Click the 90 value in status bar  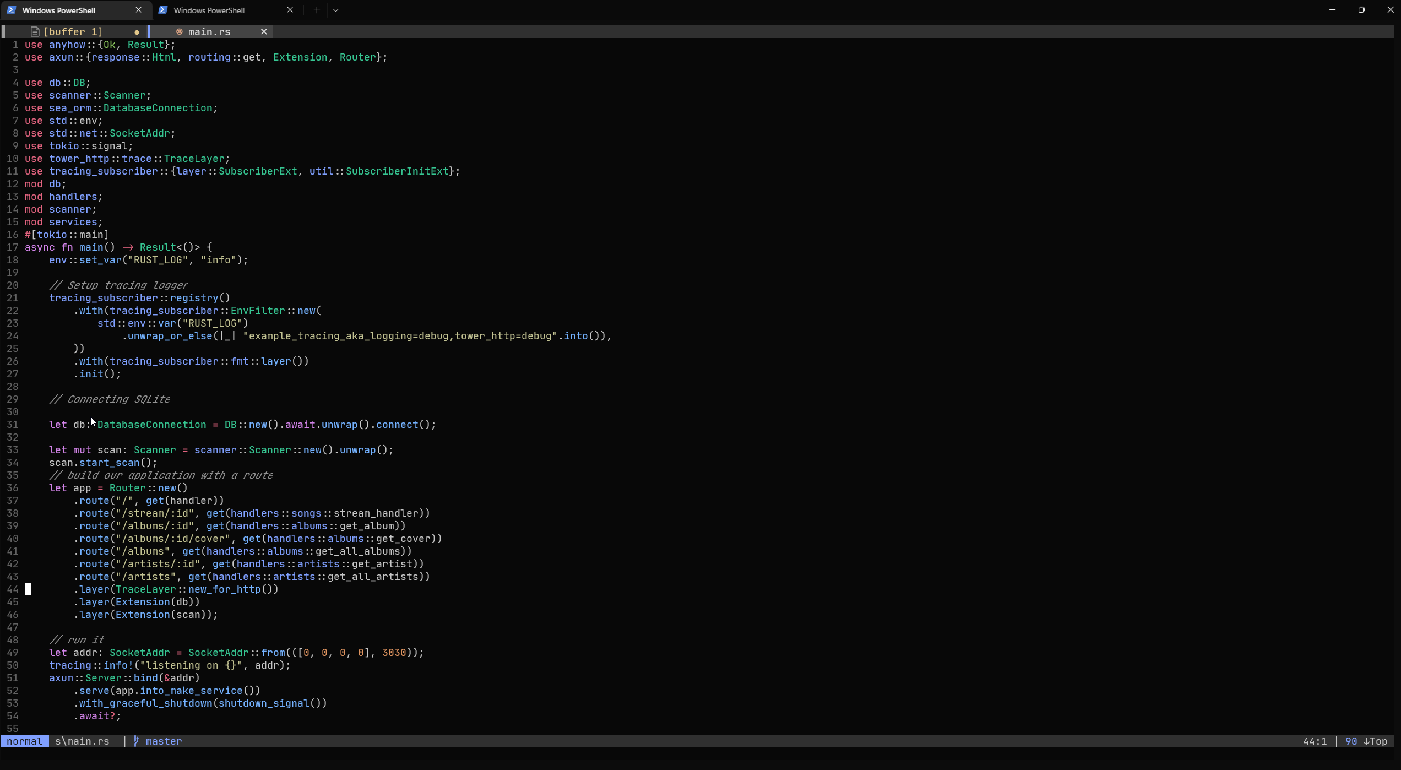click(1351, 741)
